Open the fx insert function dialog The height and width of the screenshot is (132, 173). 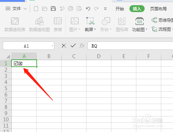82,46
